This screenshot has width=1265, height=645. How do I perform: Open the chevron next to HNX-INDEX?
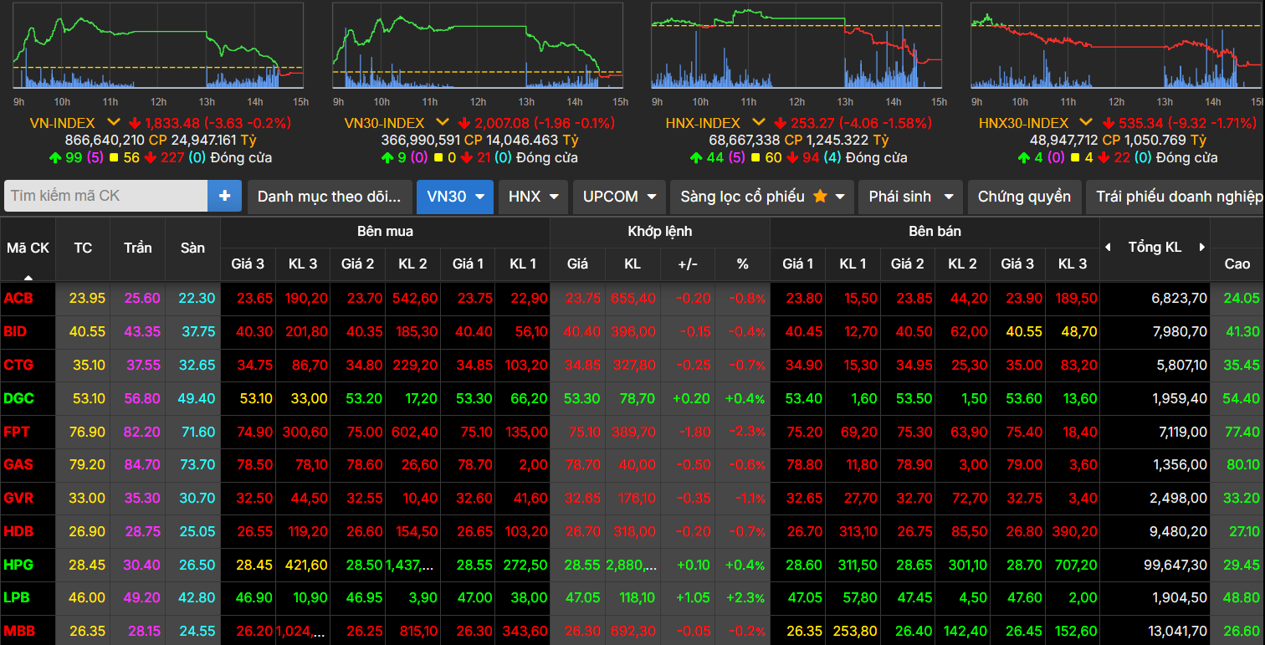click(758, 123)
